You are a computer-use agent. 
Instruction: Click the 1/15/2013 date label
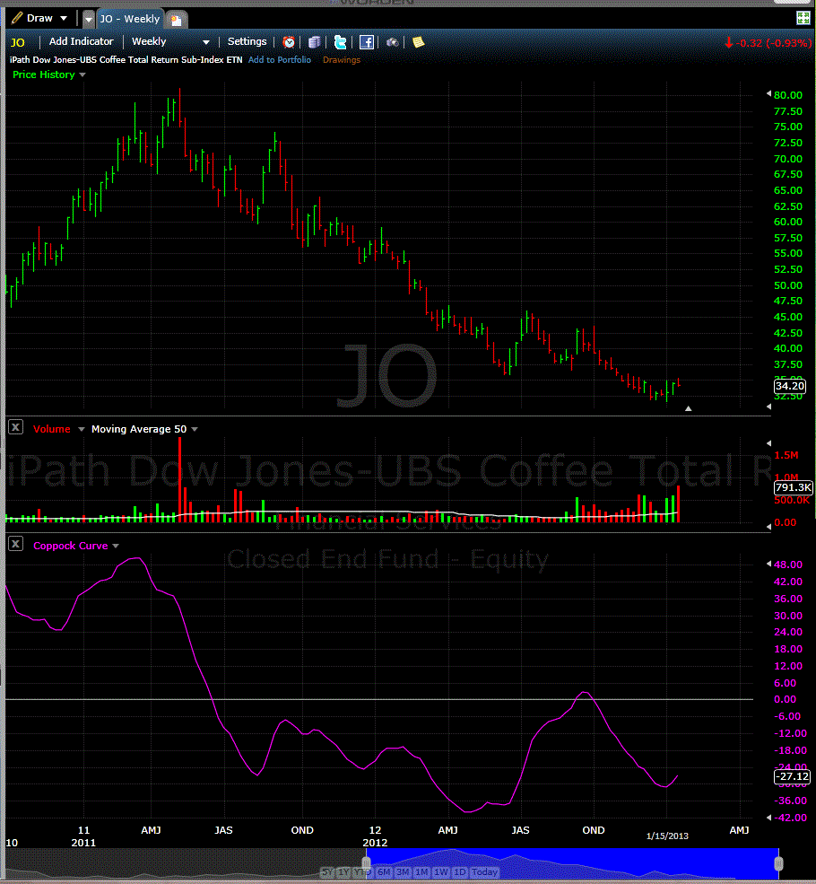[x=667, y=836]
